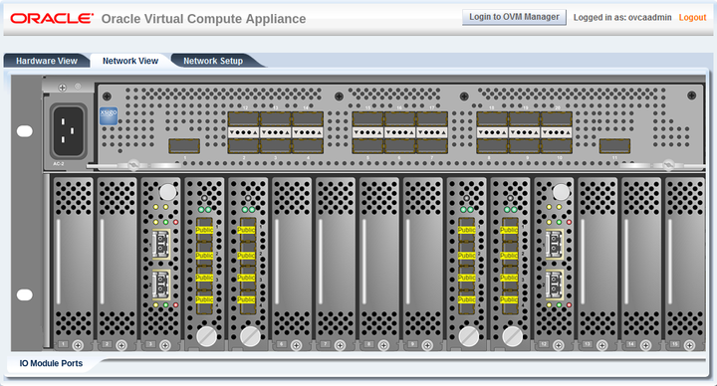
Task: Select InfiniBand port 6 in lower row
Action: coord(400,146)
